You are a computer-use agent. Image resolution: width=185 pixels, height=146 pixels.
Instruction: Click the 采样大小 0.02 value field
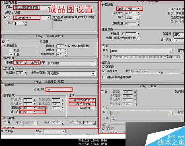coord(131,13)
